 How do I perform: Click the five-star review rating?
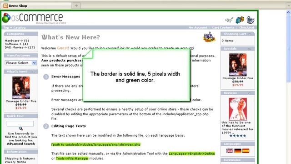tap(237, 136)
